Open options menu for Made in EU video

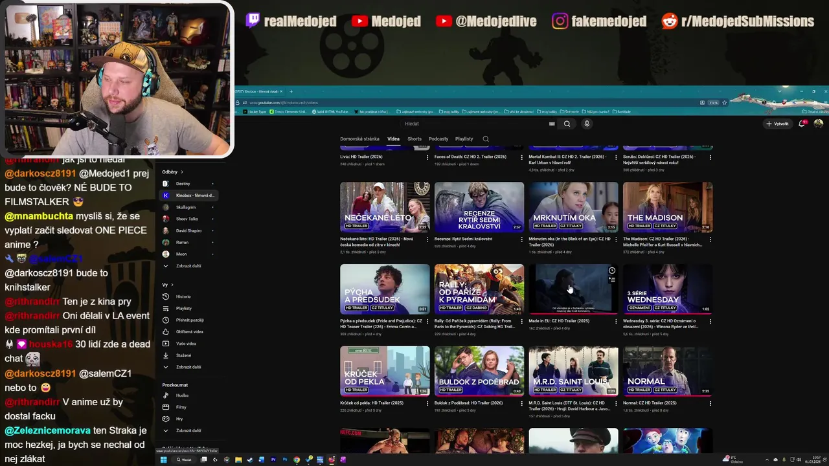tap(616, 321)
